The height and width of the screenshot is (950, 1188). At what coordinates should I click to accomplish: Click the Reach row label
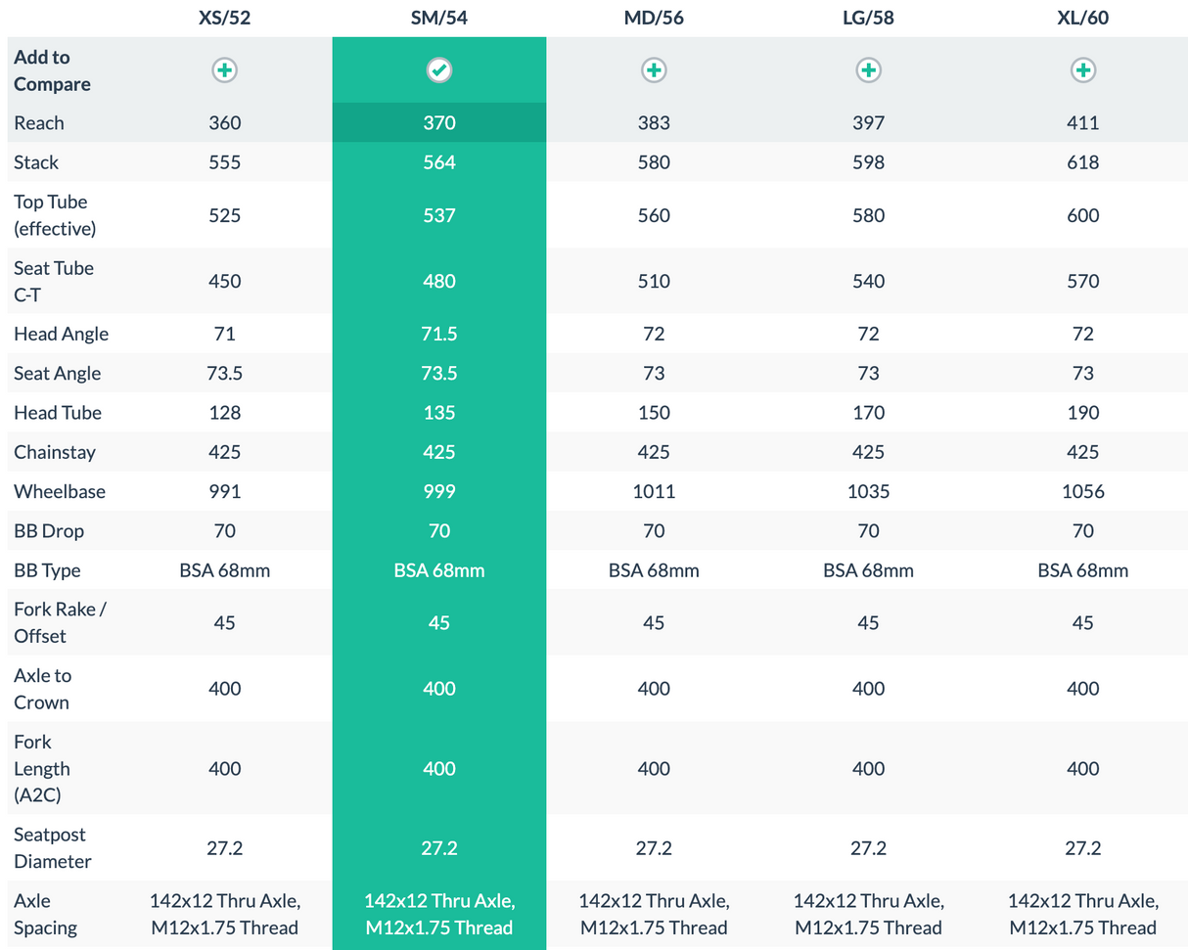tap(39, 123)
